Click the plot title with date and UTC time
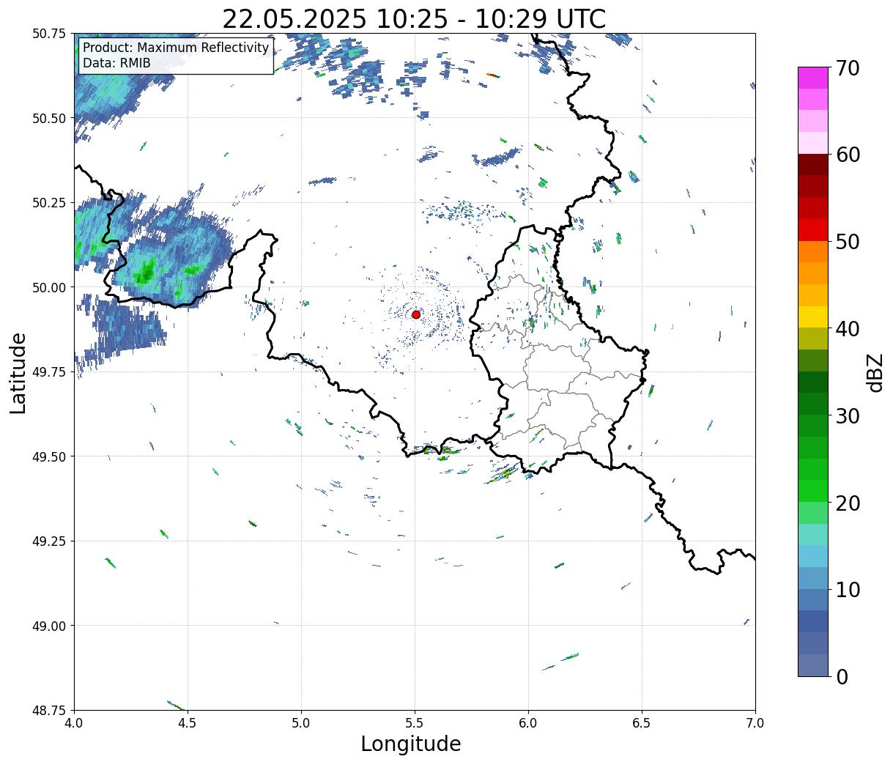This screenshot has width=893, height=762. point(414,19)
